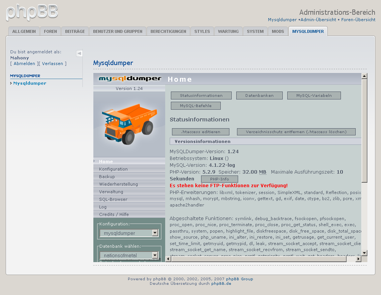This screenshot has width=381, height=295.
Task: Click the MySQL-Variabeln button
Action: (314, 95)
